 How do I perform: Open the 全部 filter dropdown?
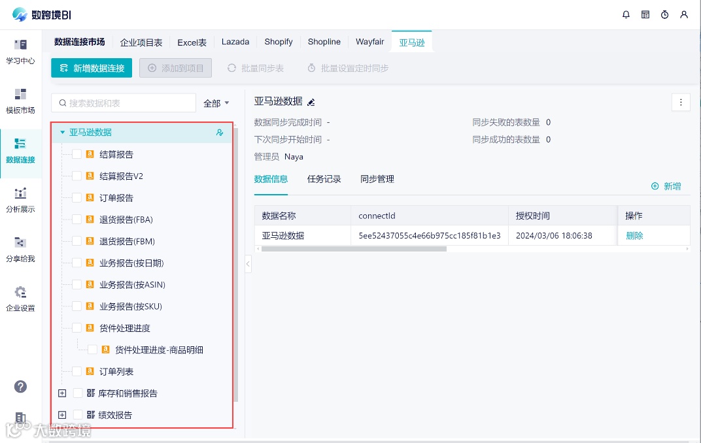click(216, 103)
